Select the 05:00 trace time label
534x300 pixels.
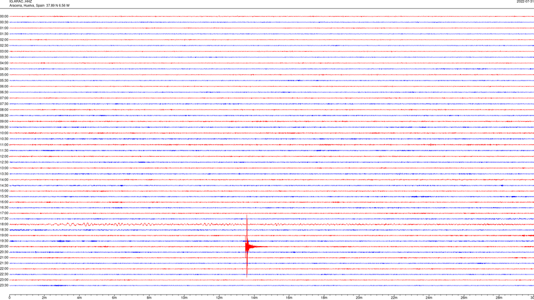[x=4, y=75]
